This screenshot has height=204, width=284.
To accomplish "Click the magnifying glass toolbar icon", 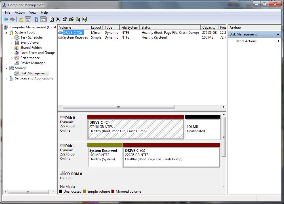I will click(x=78, y=19).
